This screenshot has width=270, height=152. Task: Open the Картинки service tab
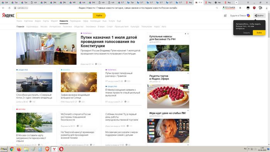[x=29, y=21]
